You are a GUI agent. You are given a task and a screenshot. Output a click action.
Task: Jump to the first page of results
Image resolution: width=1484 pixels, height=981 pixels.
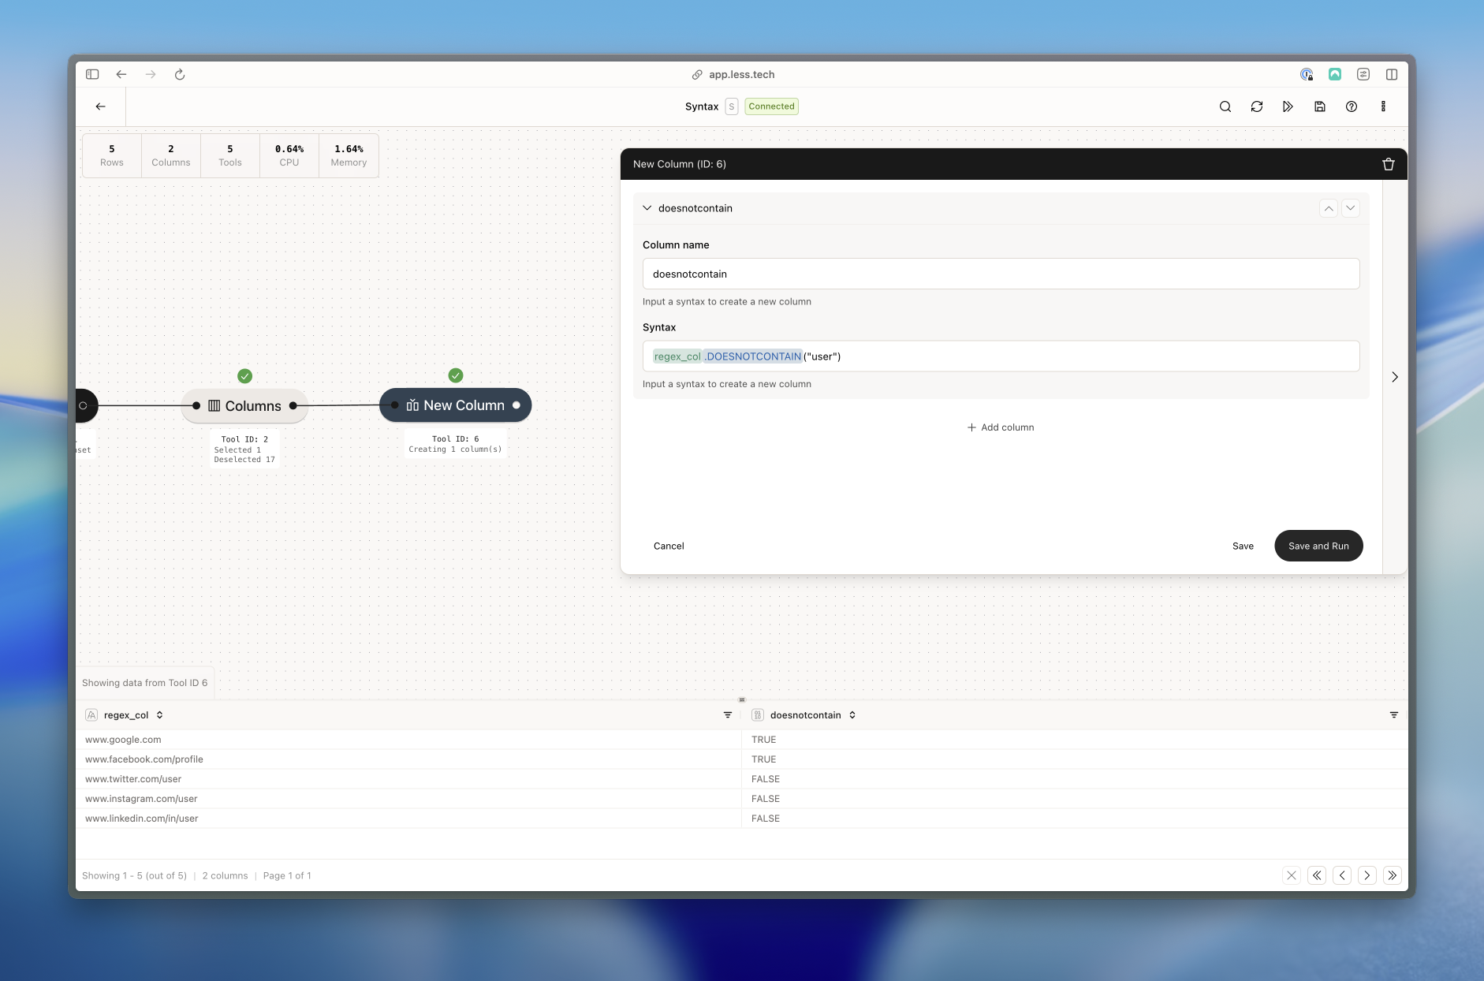coord(1317,875)
